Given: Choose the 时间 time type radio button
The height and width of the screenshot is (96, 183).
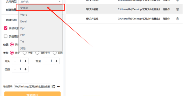Looking at the screenshot, I should [54, 53].
